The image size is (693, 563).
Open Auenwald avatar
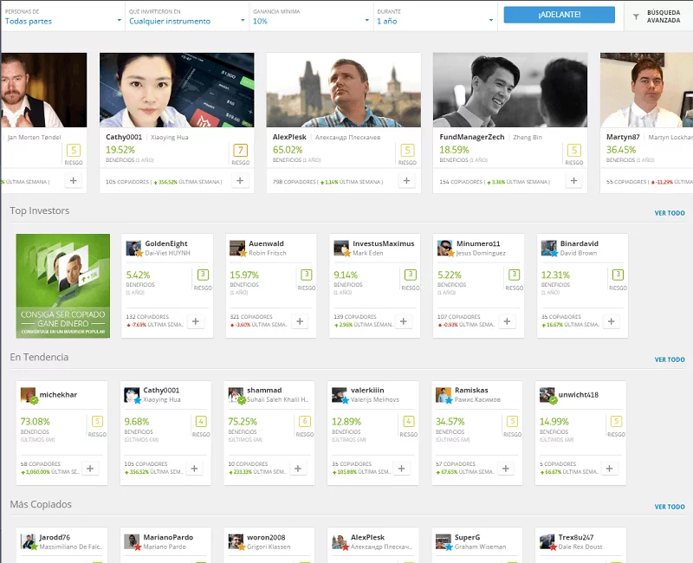237,248
